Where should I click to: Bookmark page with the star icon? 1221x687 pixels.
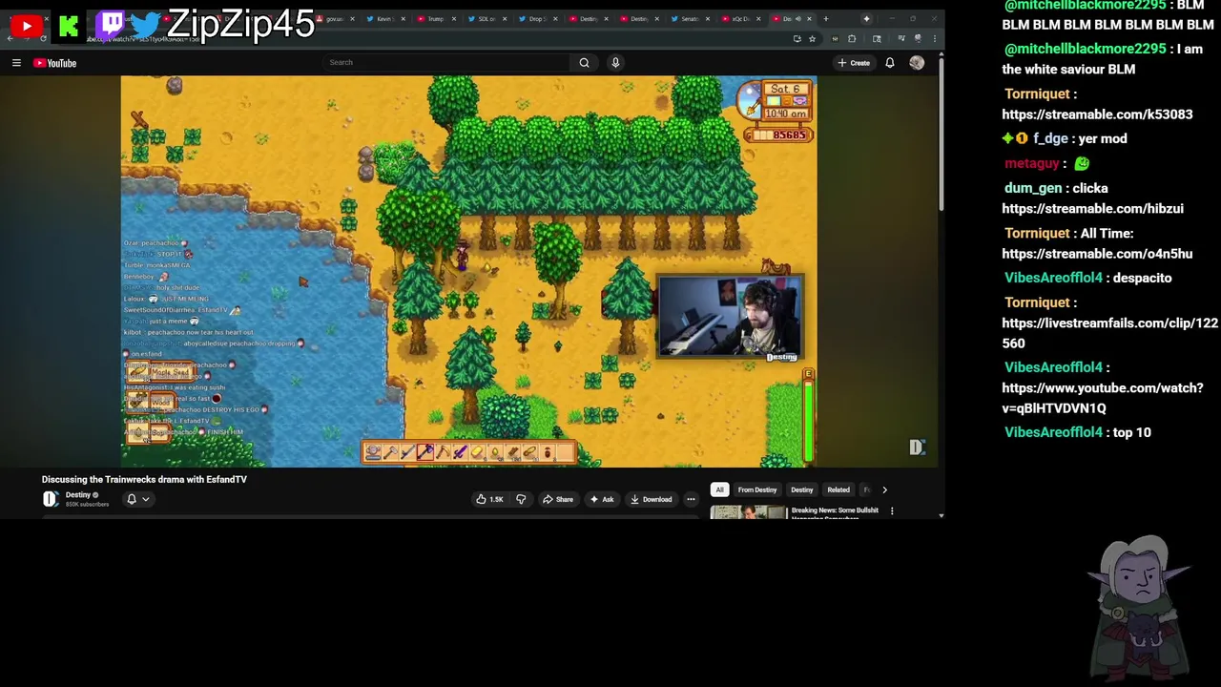pos(812,39)
